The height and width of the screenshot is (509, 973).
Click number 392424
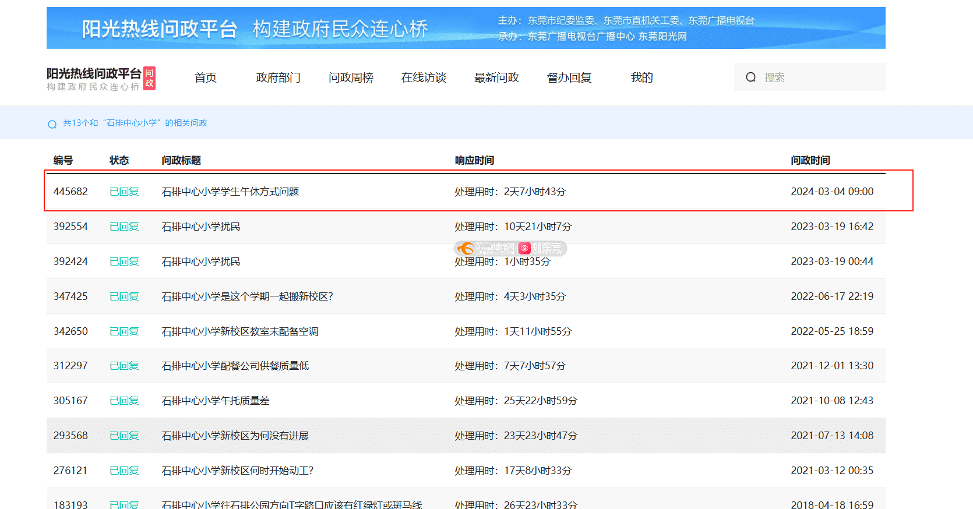click(70, 261)
